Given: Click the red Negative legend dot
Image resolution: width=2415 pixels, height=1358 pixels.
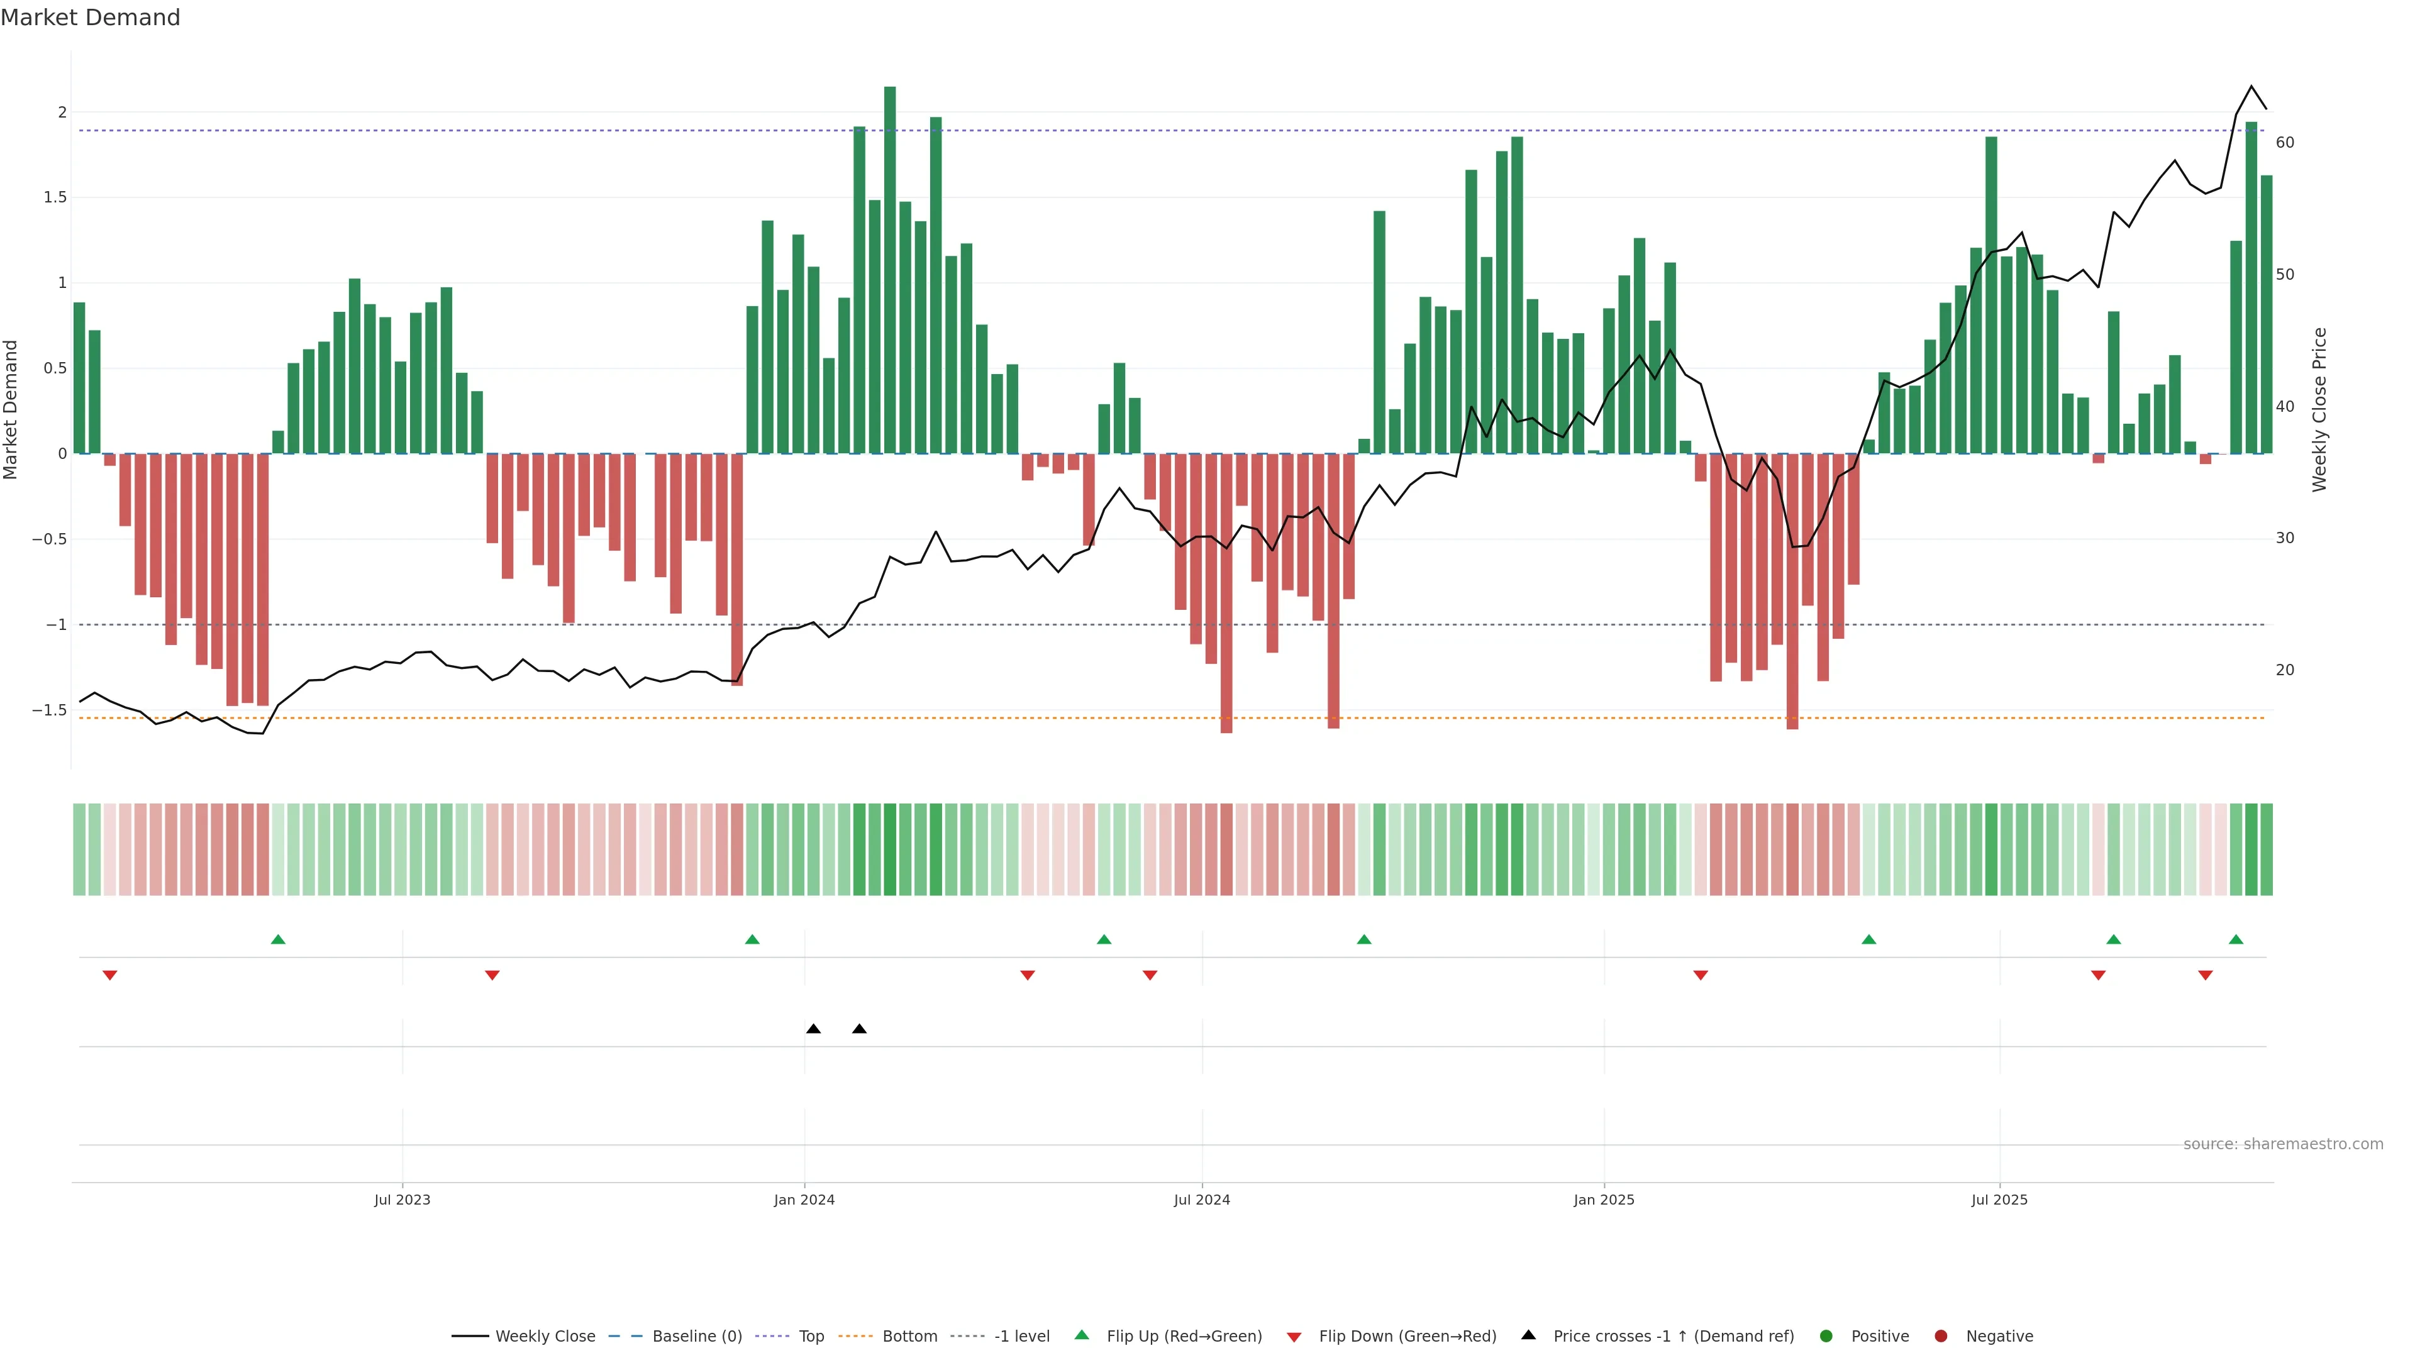Looking at the screenshot, I should coord(1941,1337).
